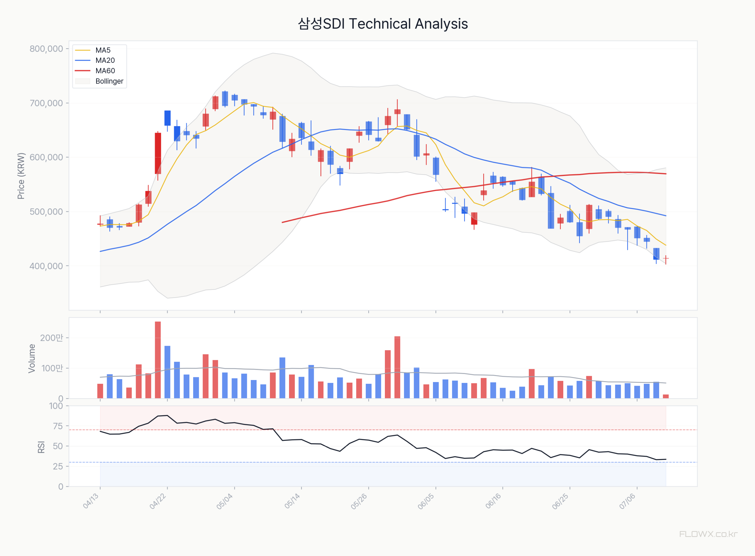Click the 05/14 date label
Screen dimensions: 755x556
coord(292,501)
